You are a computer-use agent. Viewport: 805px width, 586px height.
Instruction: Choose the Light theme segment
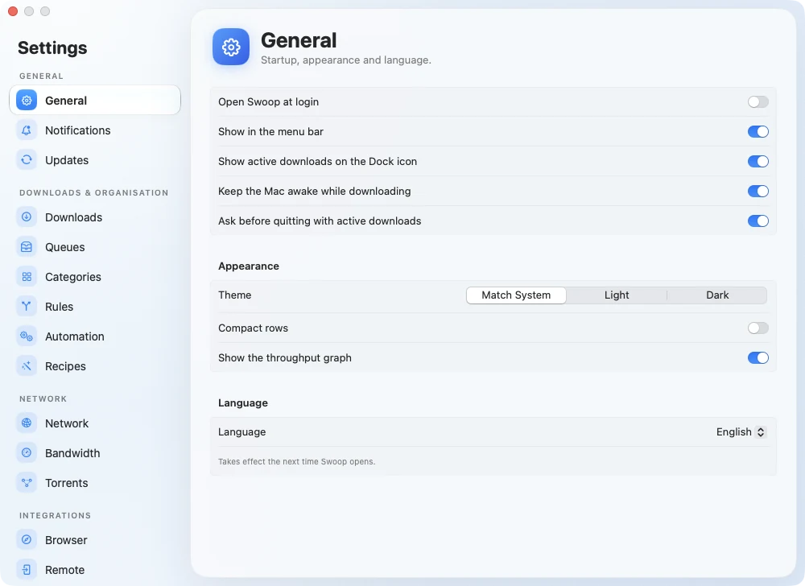(617, 295)
